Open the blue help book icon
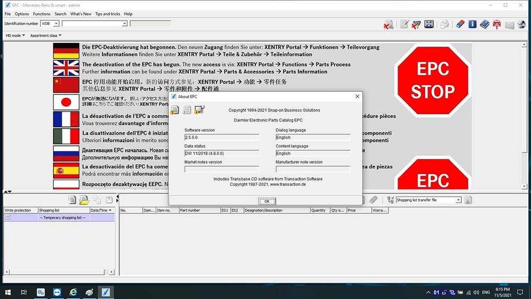This screenshot has width=531, height=299. pos(485,24)
